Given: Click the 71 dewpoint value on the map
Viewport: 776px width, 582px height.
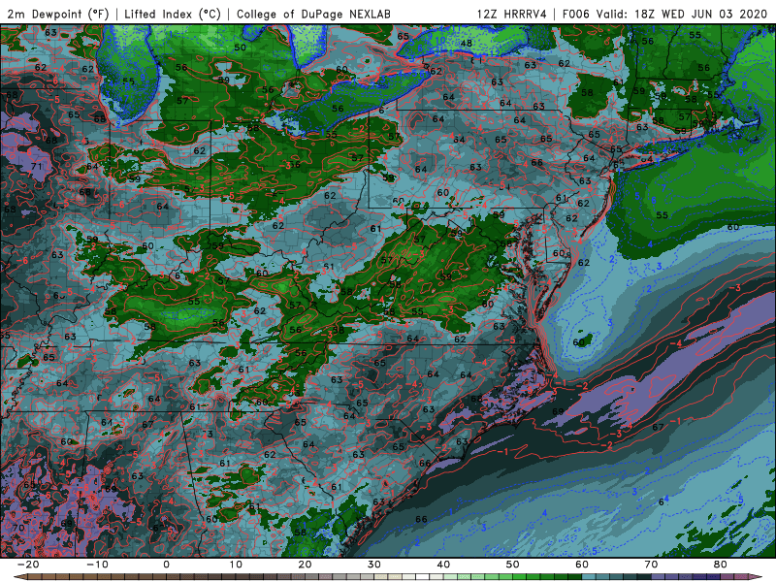Looking at the screenshot, I should 36,166.
